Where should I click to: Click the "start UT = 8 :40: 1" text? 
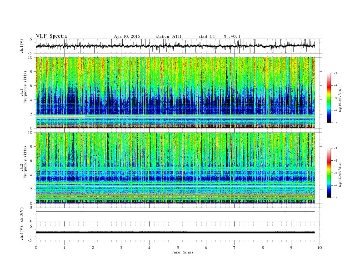tap(220, 36)
